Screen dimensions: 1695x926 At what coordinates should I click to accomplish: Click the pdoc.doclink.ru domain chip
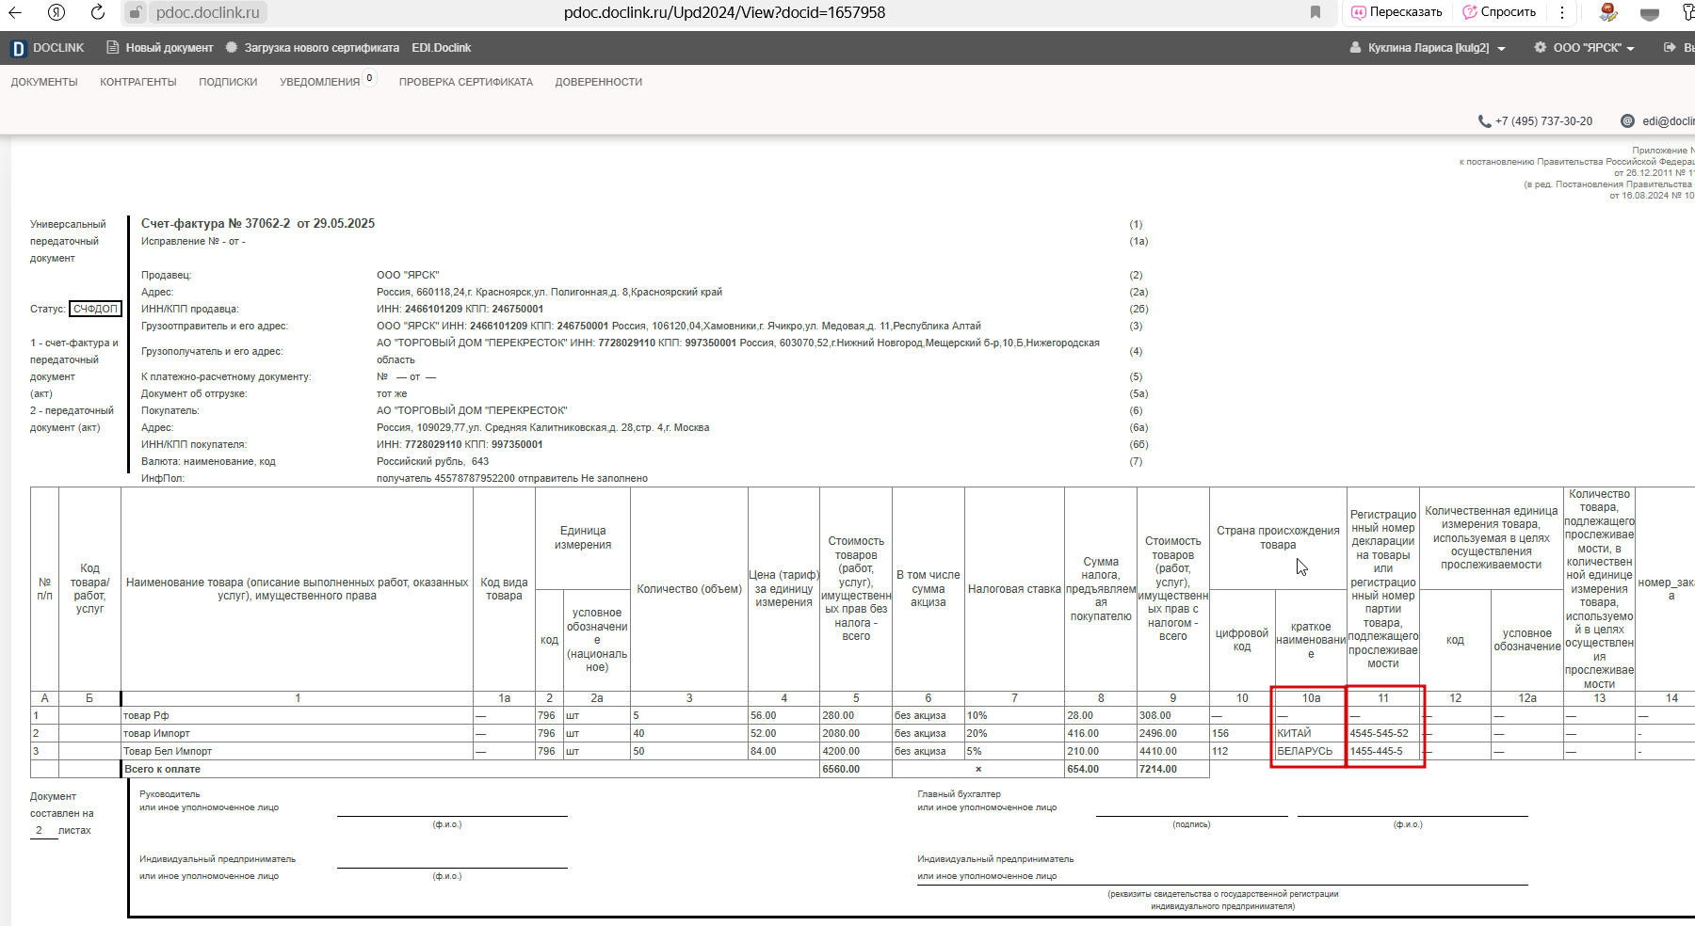[x=207, y=12]
